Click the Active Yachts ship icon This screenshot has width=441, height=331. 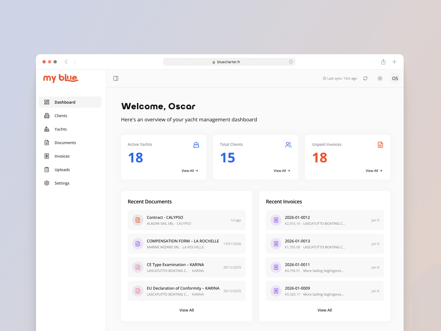click(196, 145)
